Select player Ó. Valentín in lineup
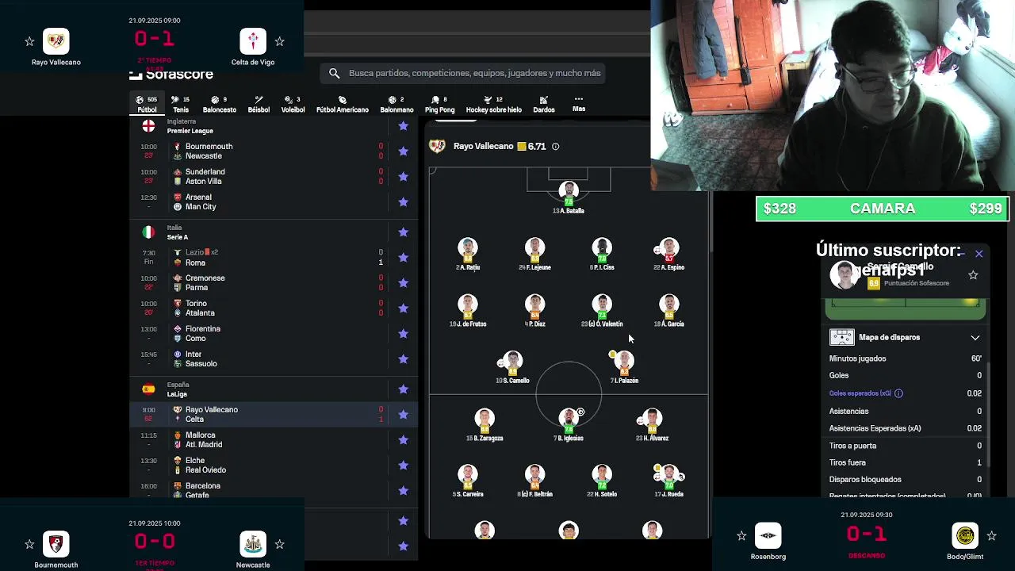Image resolution: width=1015 pixels, height=571 pixels. [x=602, y=310]
